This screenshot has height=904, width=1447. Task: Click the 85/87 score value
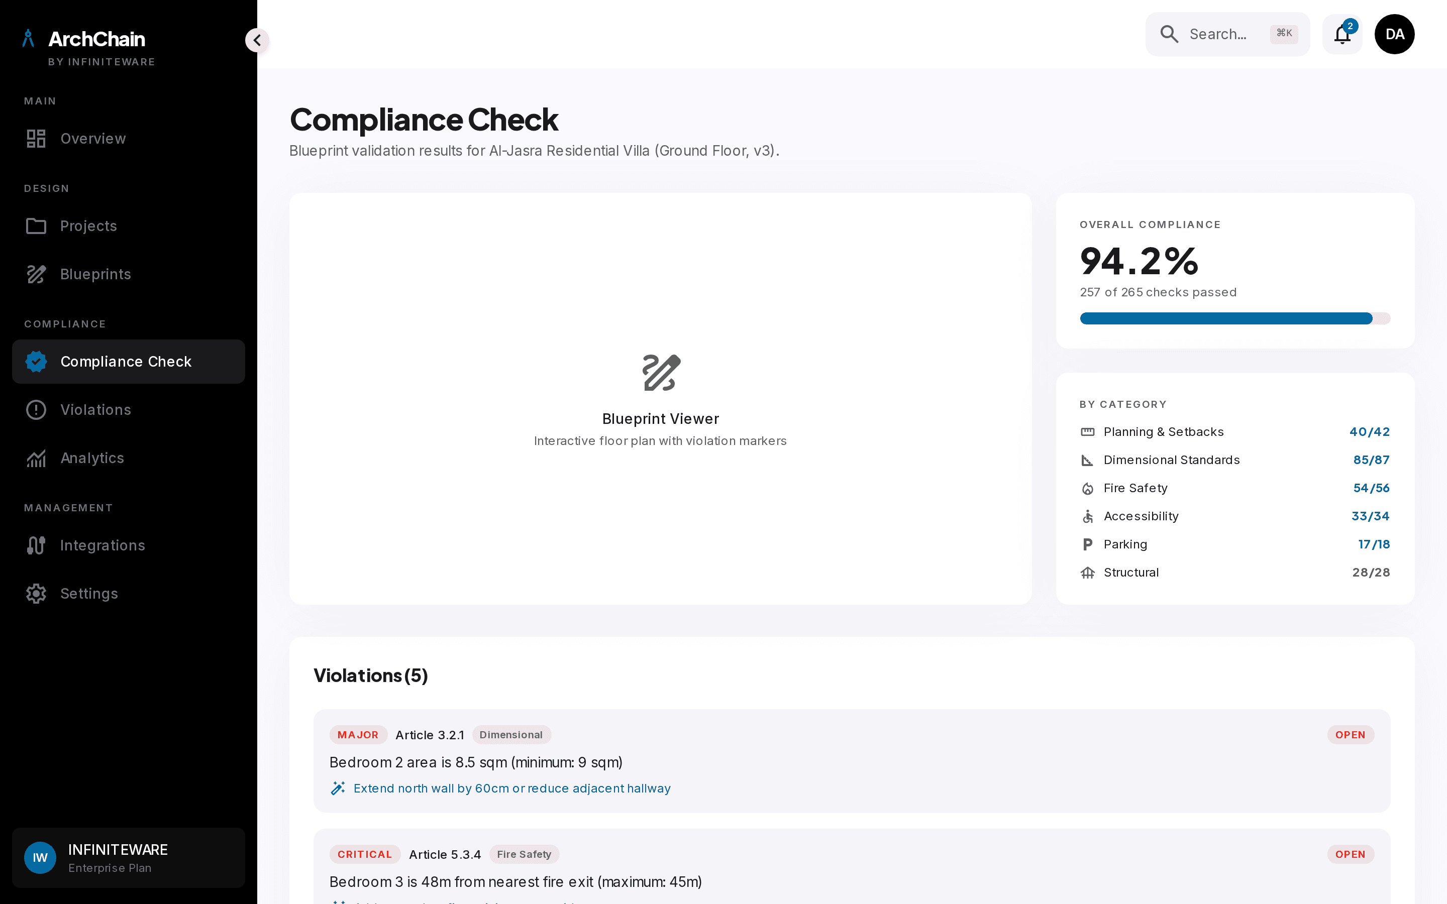(x=1371, y=461)
